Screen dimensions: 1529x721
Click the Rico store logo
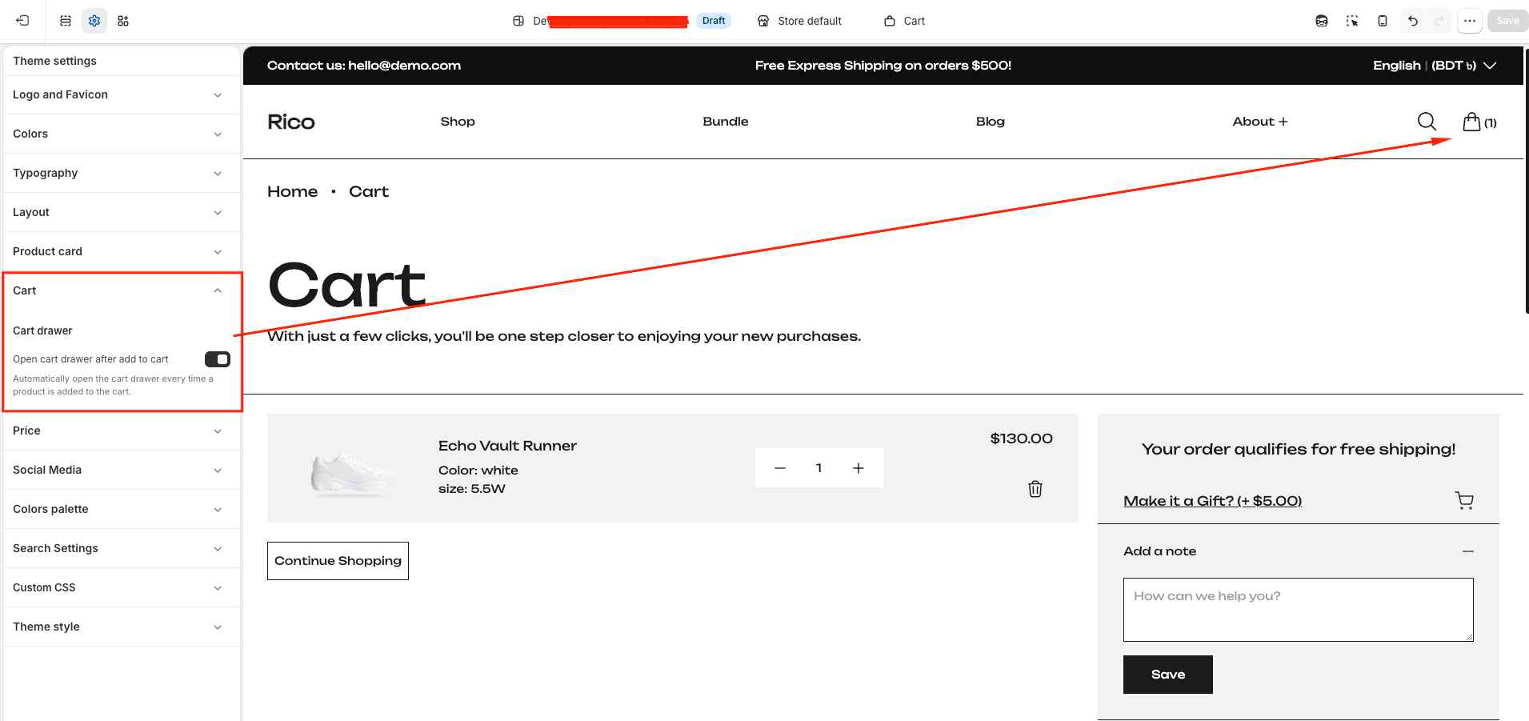pos(291,122)
